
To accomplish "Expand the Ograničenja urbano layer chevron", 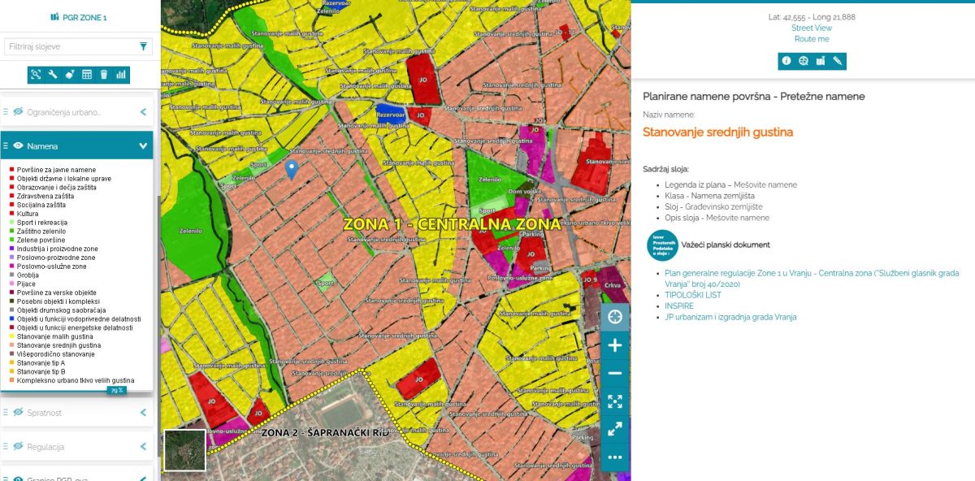I will pos(143,112).
